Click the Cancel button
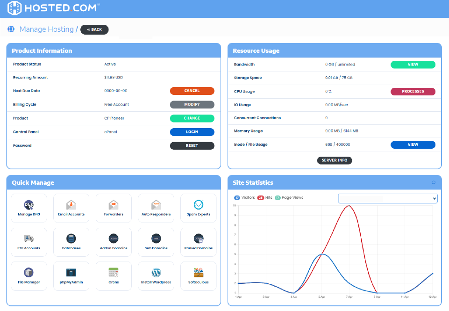 [x=192, y=91]
